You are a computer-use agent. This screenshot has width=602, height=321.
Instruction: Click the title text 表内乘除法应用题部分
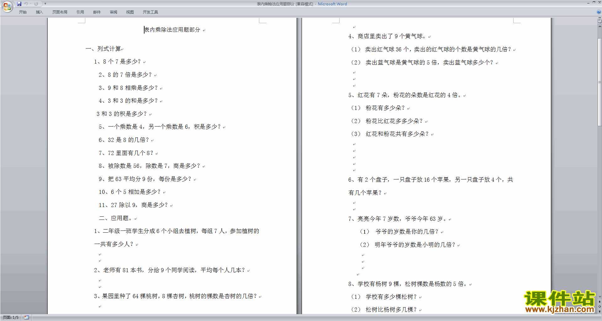pos(172,30)
